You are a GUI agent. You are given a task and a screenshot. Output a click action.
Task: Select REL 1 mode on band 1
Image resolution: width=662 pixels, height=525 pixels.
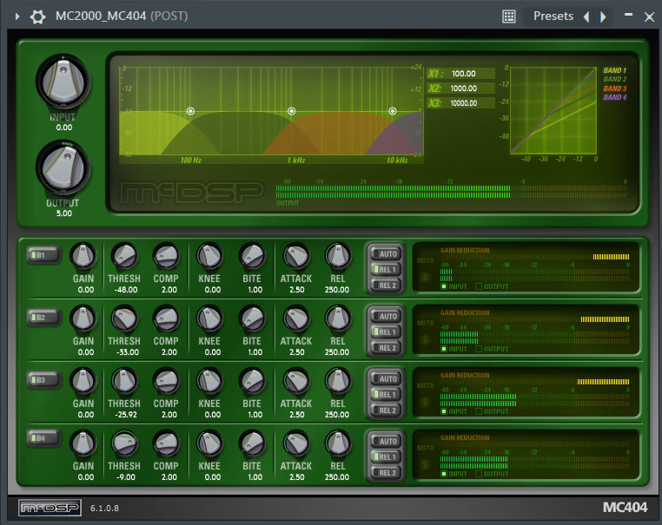[x=386, y=270]
